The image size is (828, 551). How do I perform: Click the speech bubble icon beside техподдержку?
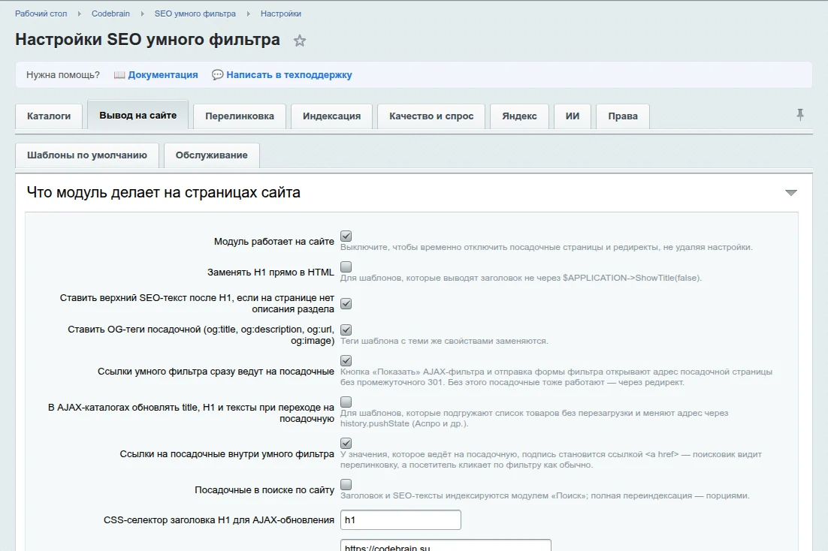coord(217,75)
